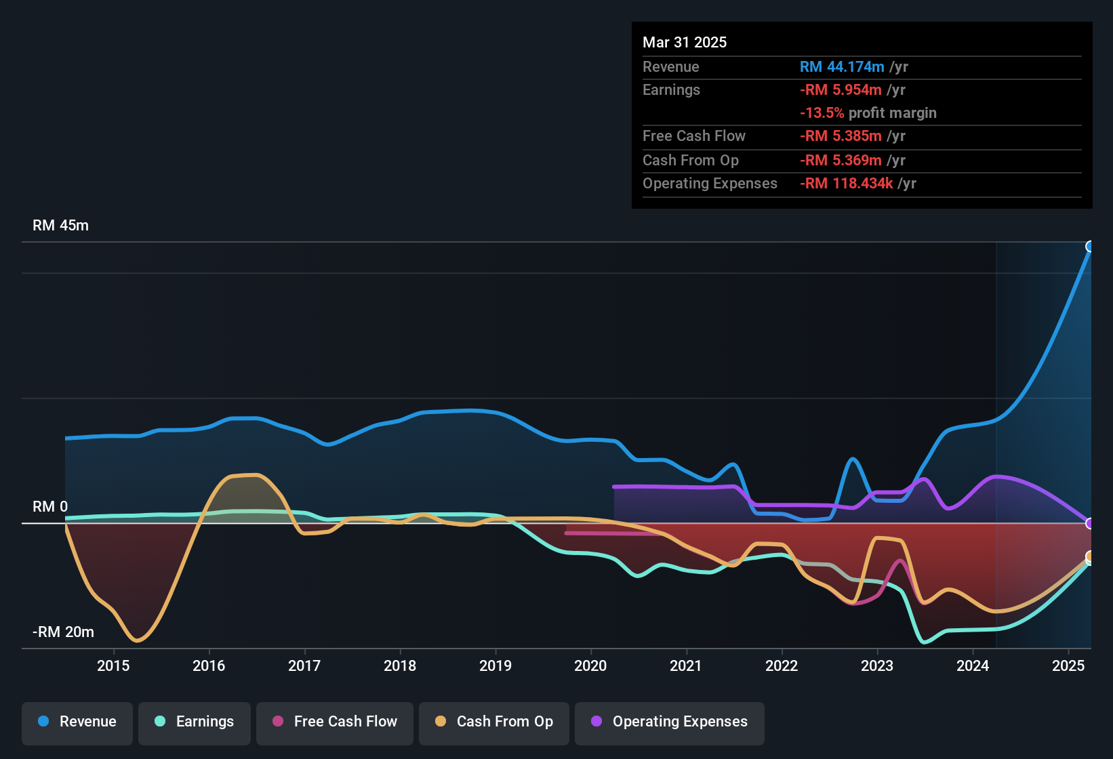This screenshot has width=1113, height=759.
Task: Click the -RM 5.954m earnings value
Action: [x=841, y=89]
